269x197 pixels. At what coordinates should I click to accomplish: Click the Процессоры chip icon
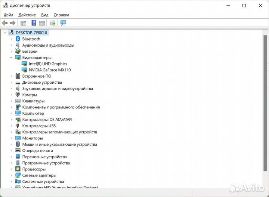(18, 169)
